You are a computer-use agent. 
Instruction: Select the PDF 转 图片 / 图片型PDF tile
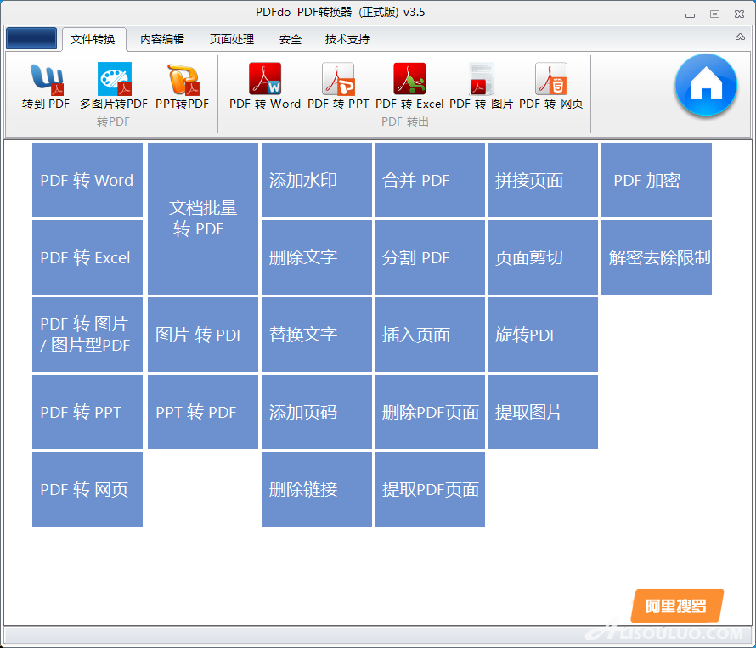click(87, 335)
